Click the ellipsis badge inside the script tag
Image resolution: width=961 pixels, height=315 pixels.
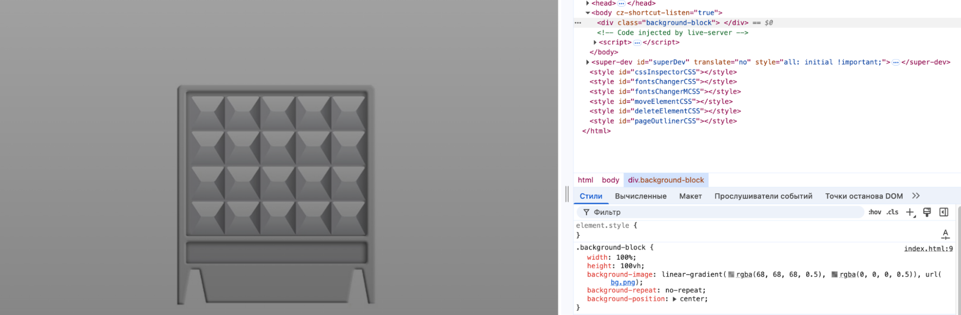pyautogui.click(x=637, y=43)
